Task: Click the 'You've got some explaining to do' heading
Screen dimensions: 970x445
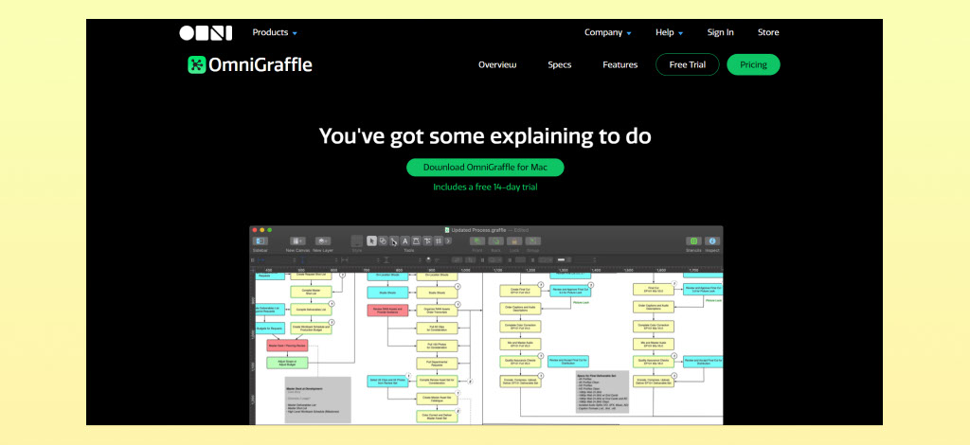Action: 485,136
